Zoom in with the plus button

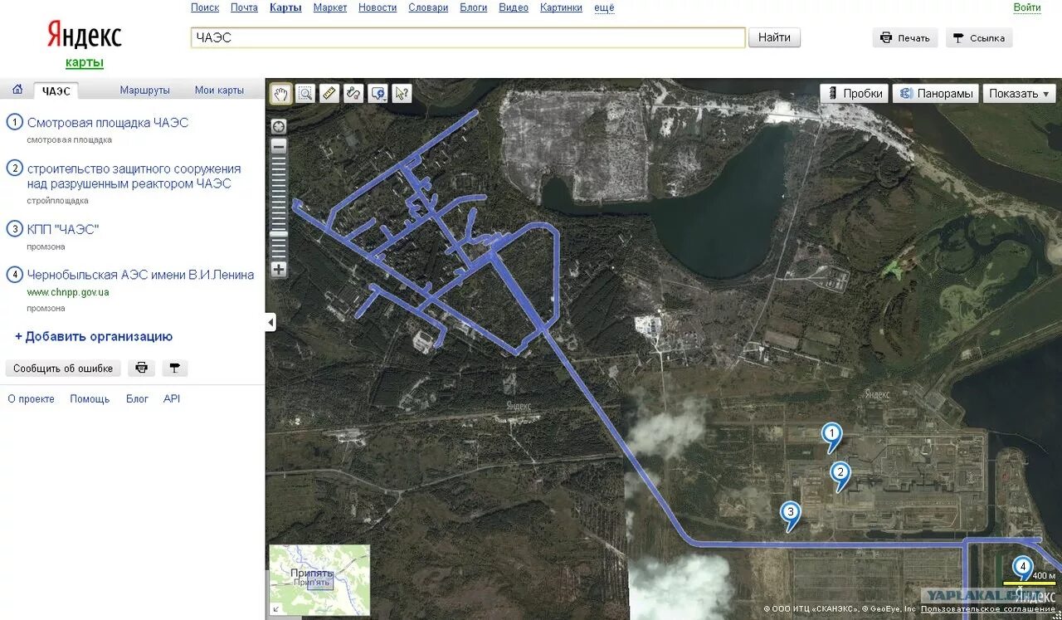(x=279, y=269)
